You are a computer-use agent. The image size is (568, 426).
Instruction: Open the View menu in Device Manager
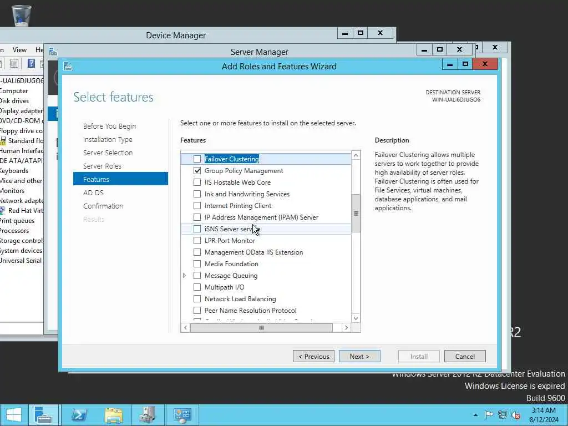pos(19,49)
